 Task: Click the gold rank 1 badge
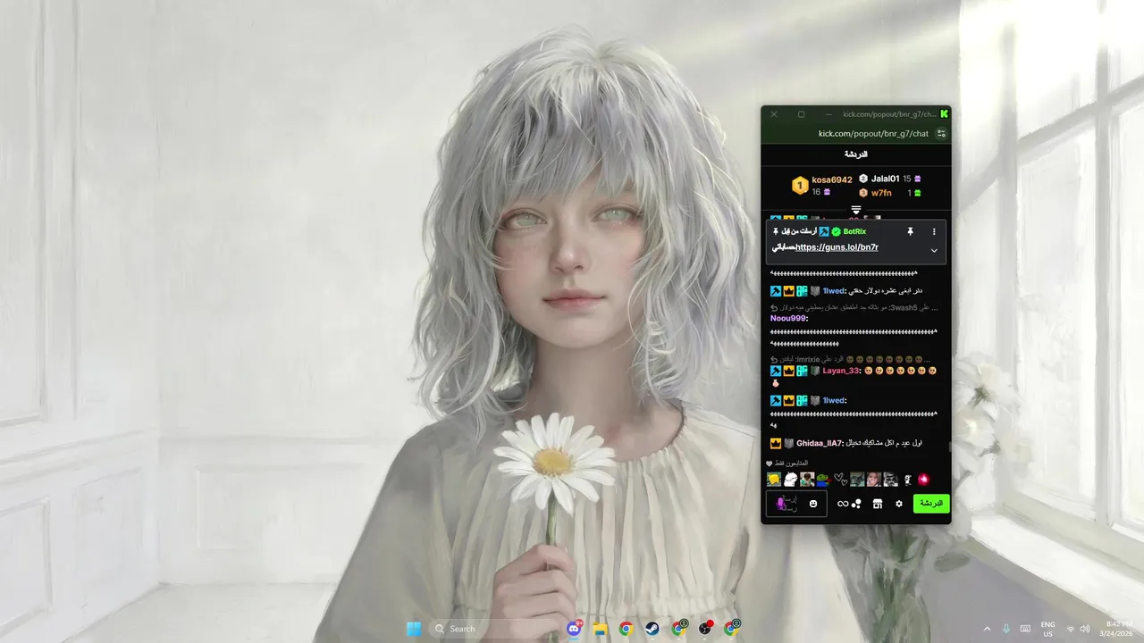coord(800,186)
